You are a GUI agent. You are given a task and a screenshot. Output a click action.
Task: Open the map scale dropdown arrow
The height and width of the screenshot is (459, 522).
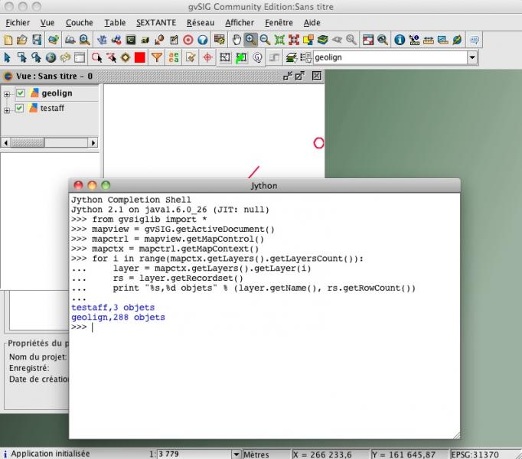click(x=235, y=454)
